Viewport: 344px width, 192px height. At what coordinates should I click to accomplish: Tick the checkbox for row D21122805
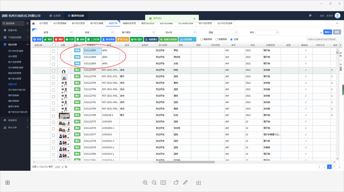pyautogui.click(x=54, y=64)
